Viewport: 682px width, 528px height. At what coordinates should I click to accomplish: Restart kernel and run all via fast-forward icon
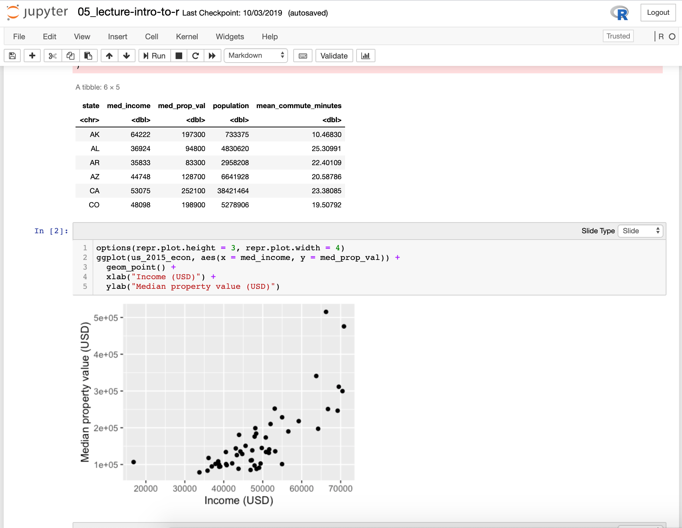212,56
